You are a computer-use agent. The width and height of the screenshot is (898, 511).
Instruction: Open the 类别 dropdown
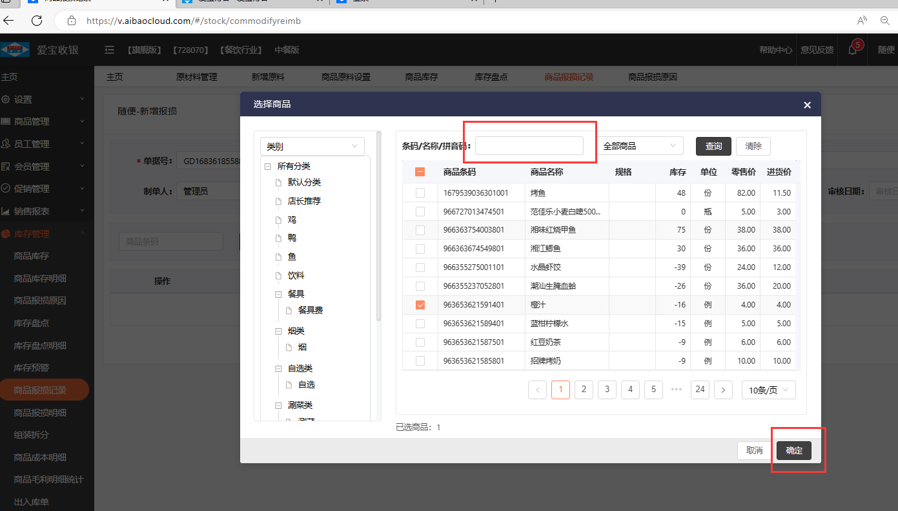tap(312, 147)
